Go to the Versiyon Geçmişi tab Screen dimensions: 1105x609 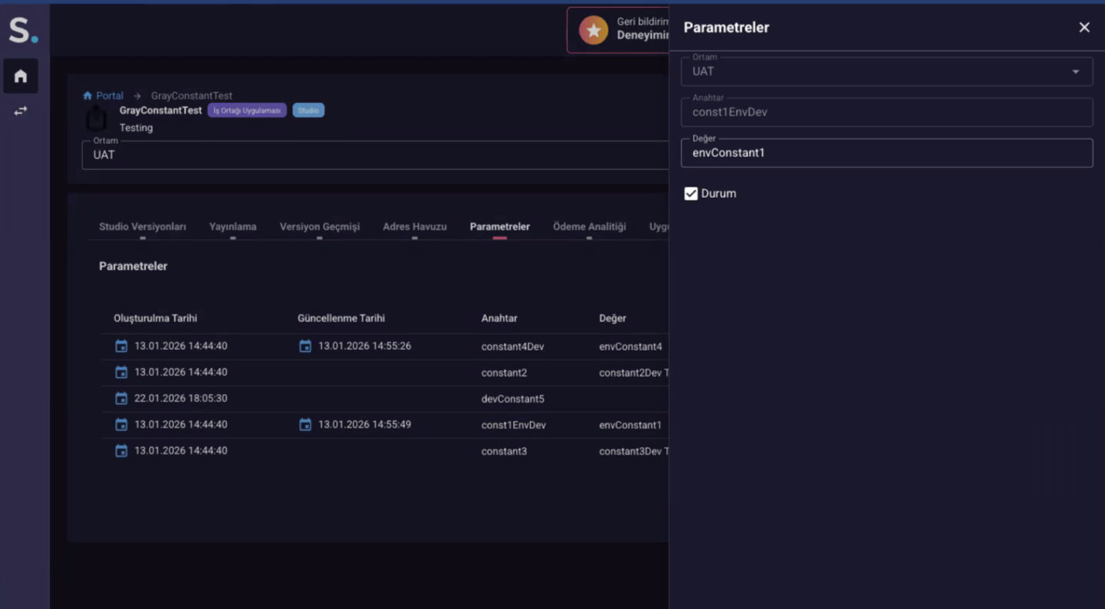[319, 227]
